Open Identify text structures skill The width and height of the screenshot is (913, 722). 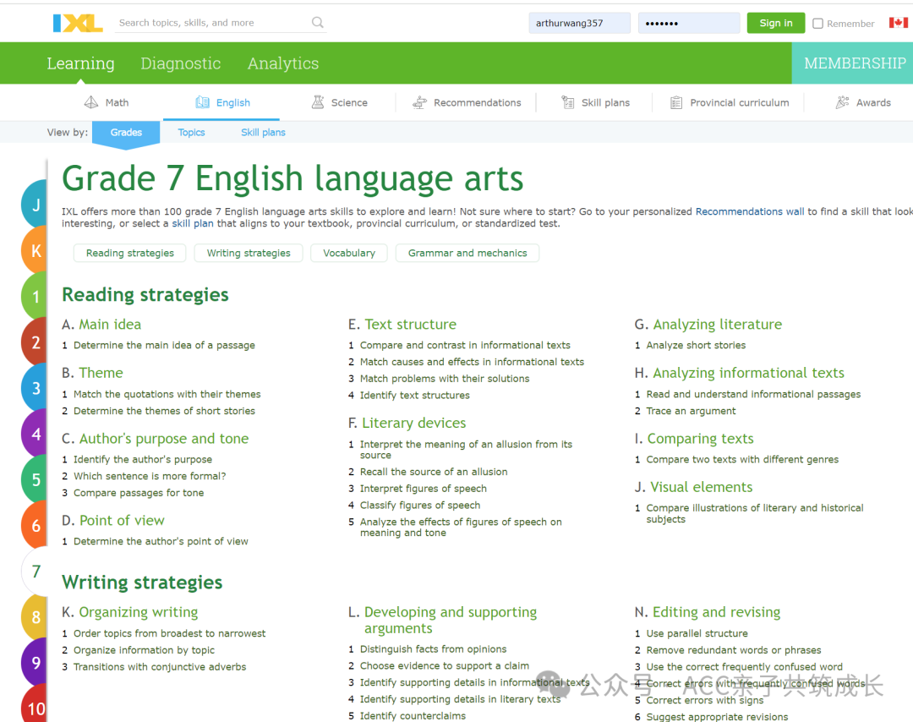[414, 396]
